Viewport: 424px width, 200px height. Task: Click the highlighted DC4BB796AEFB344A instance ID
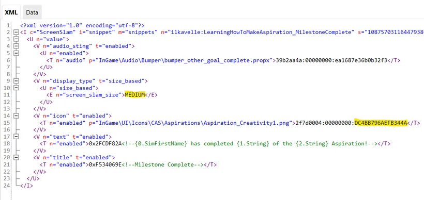381,123
